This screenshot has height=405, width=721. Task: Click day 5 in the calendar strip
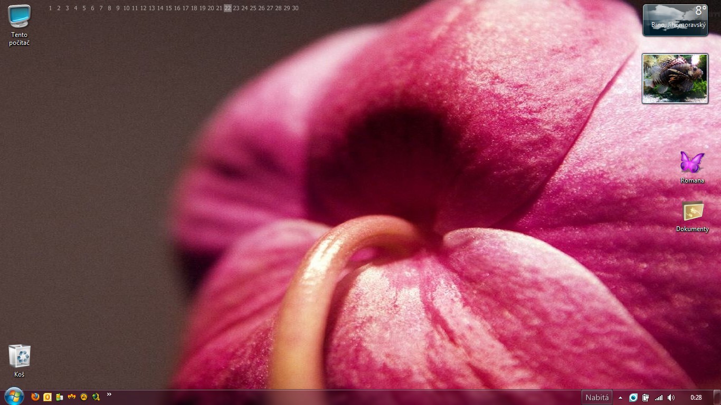84,8
